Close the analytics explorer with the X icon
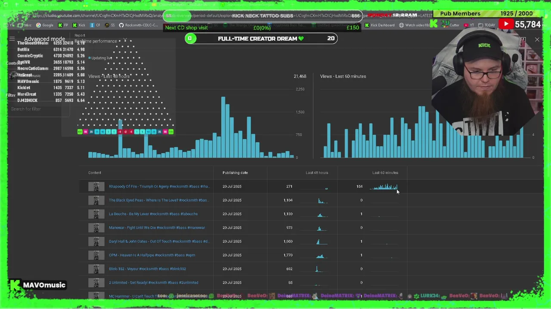 (x=537, y=39)
